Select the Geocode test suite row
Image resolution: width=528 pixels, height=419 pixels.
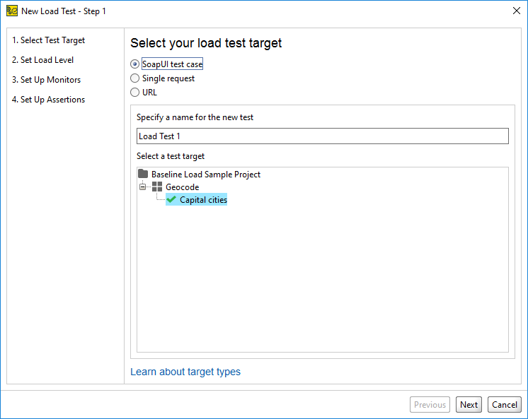(x=182, y=187)
